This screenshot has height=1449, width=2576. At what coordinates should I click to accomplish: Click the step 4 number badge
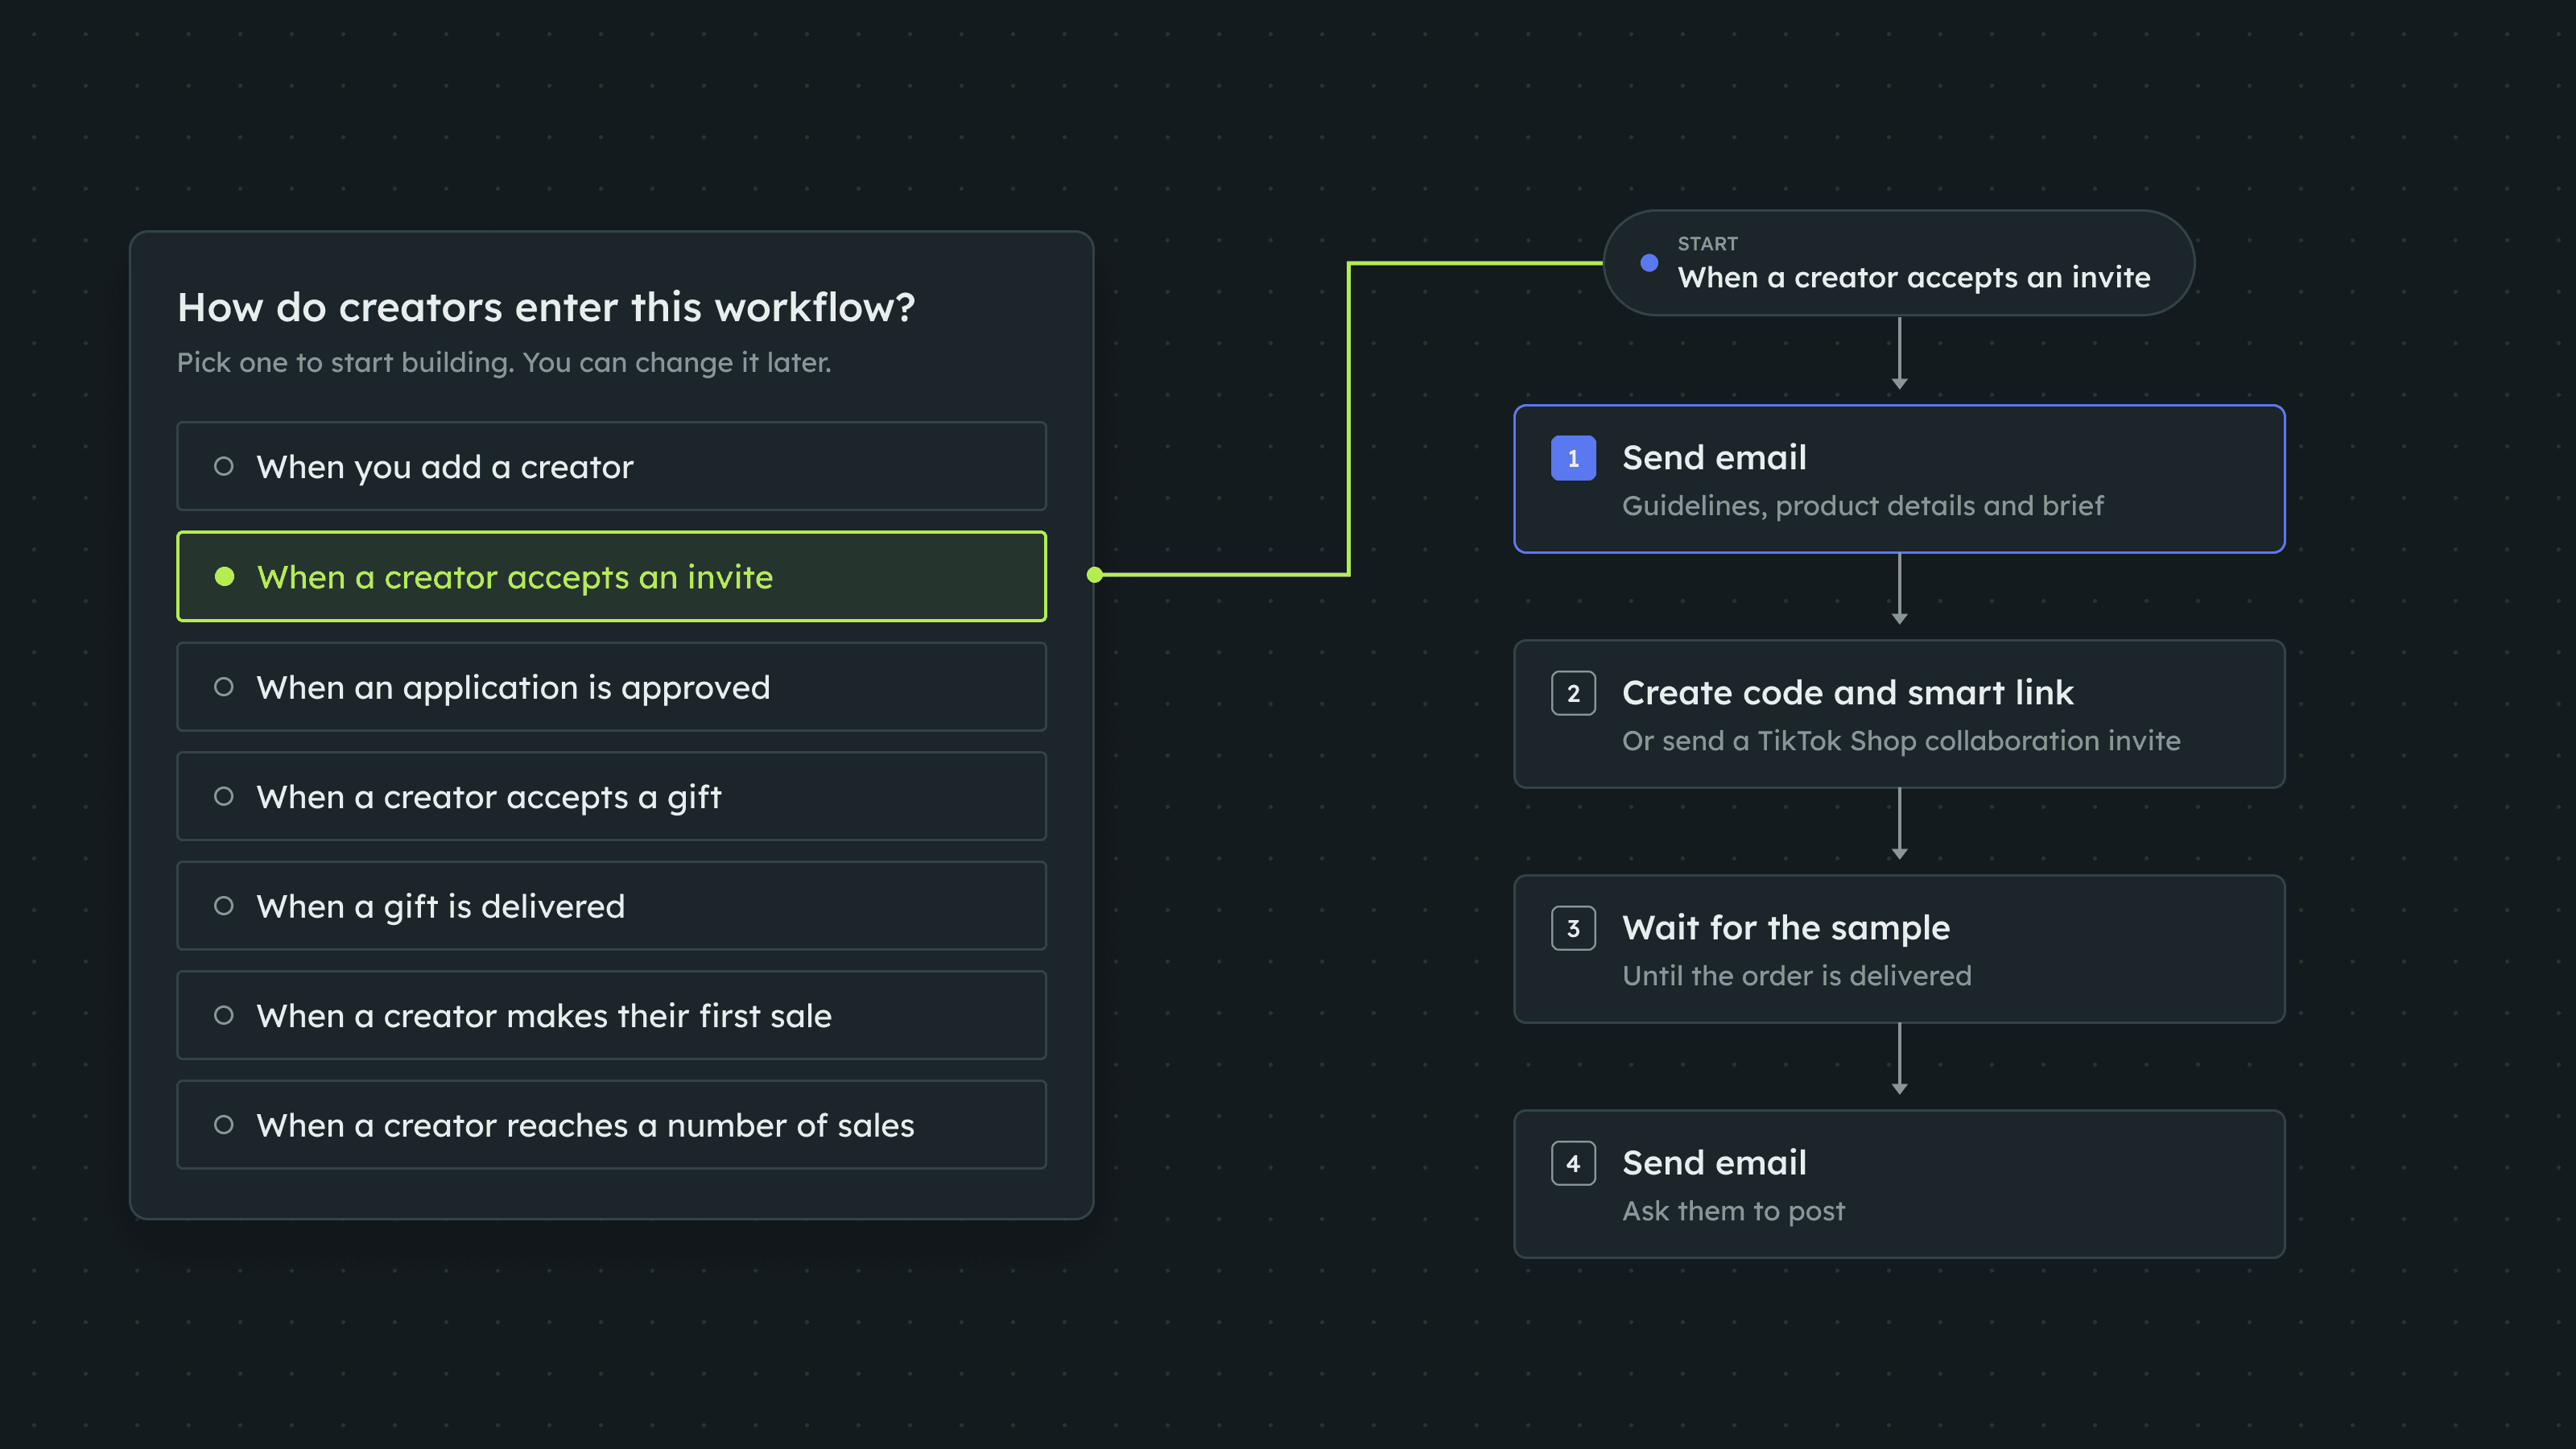point(1573,1163)
